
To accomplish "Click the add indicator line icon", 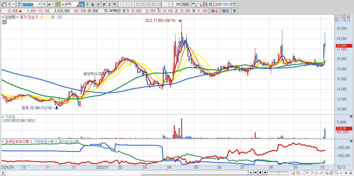I will tap(200, 4).
